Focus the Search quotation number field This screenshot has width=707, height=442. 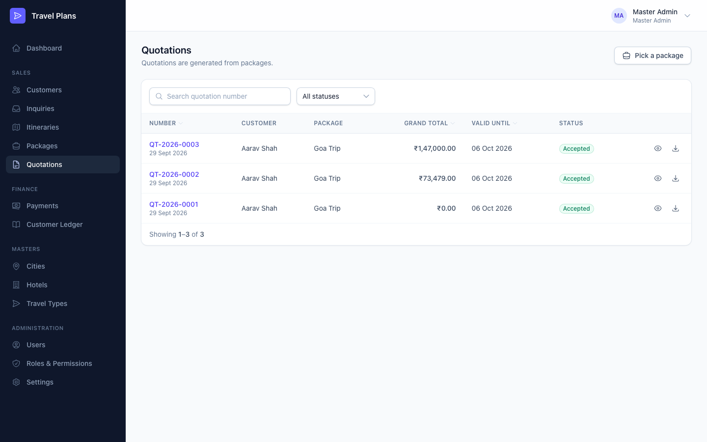click(220, 96)
